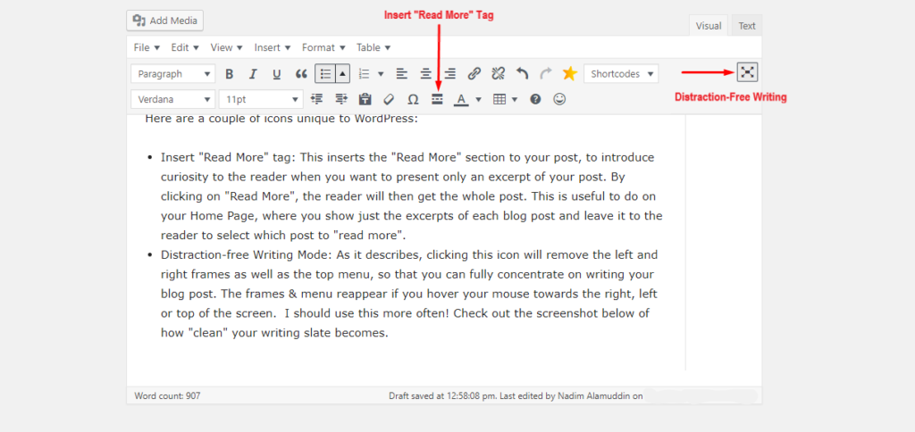Screen dimensions: 915x432
Task: Toggle bold formatting
Action: (230, 74)
